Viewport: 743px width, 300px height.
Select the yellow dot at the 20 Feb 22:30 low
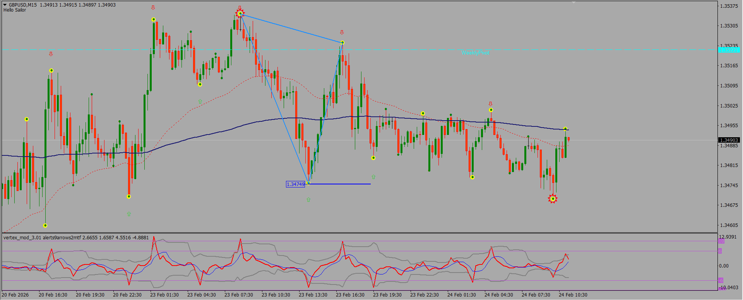pyautogui.click(x=129, y=196)
